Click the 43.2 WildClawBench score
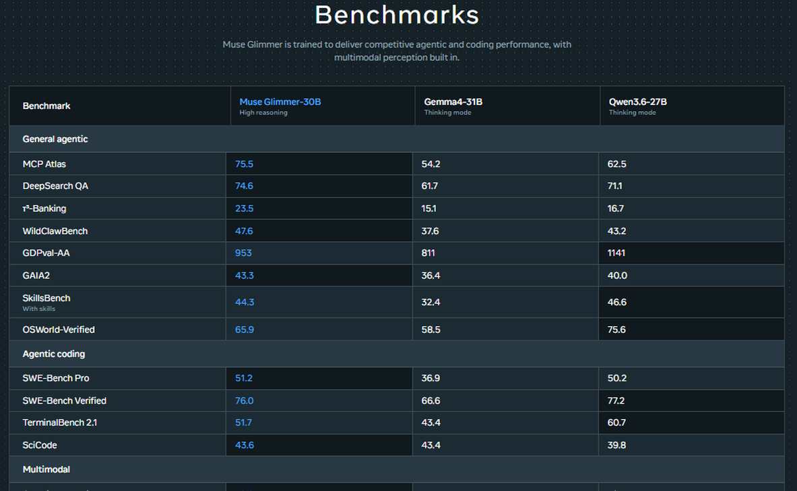The image size is (797, 491). pyautogui.click(x=616, y=231)
